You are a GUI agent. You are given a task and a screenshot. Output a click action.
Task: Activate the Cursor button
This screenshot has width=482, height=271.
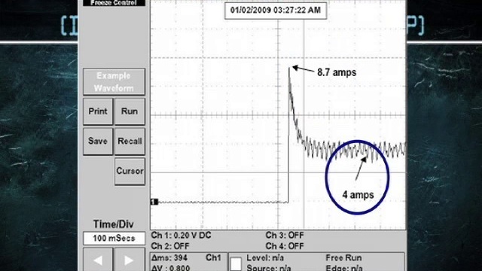[130, 171]
